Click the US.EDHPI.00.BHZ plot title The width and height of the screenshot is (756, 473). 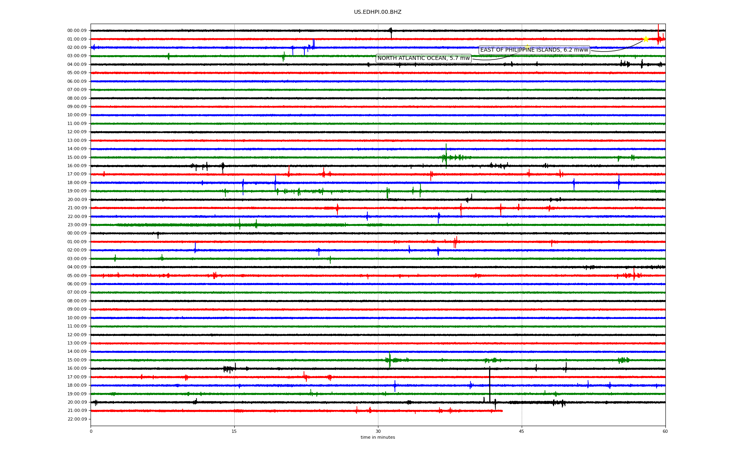(x=378, y=12)
